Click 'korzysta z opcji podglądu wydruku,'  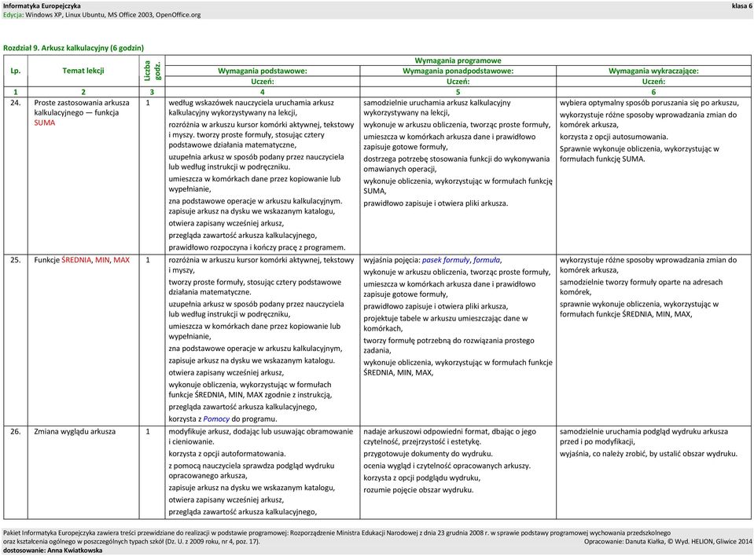tap(421, 477)
